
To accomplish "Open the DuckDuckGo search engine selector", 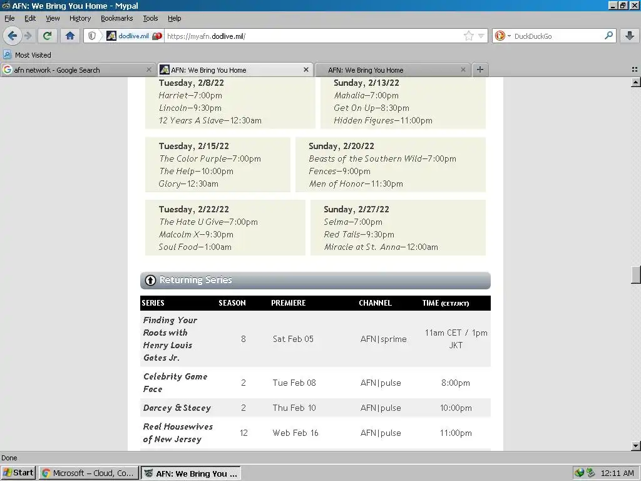I will click(503, 36).
